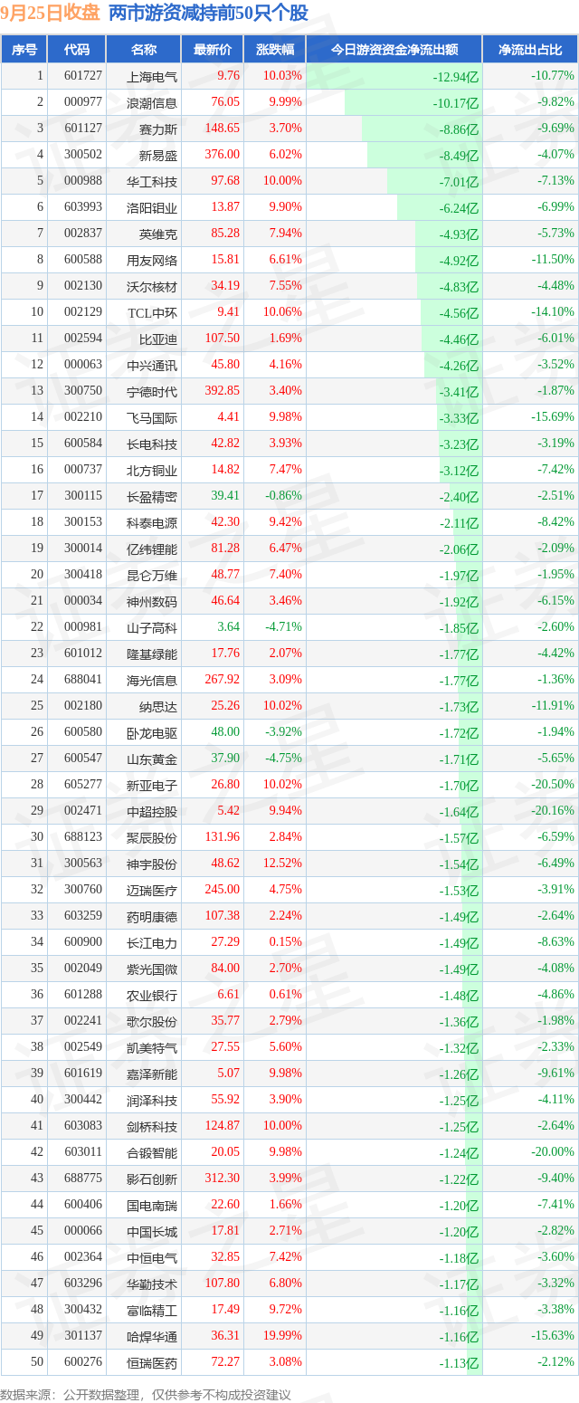Click stock code 688123

[84, 837]
